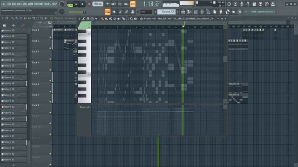Open the Plugin picker plug icon

click(x=221, y=12)
